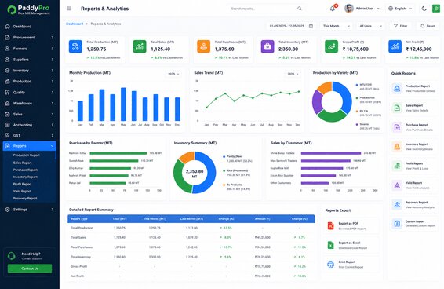Open Profit Report quick report icon
The width and height of the screenshot is (444, 289).
click(397, 166)
